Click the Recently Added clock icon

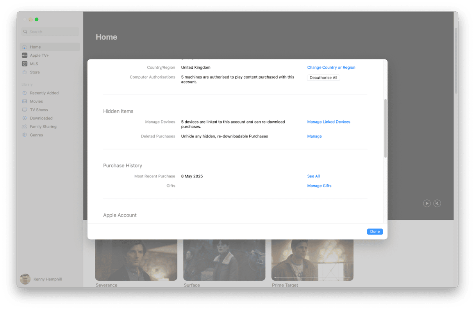(x=25, y=93)
